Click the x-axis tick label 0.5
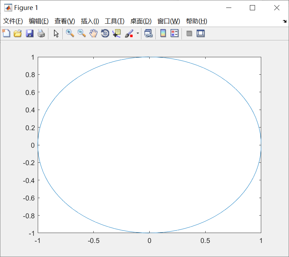The height and width of the screenshot is (257, 289). 205,241
